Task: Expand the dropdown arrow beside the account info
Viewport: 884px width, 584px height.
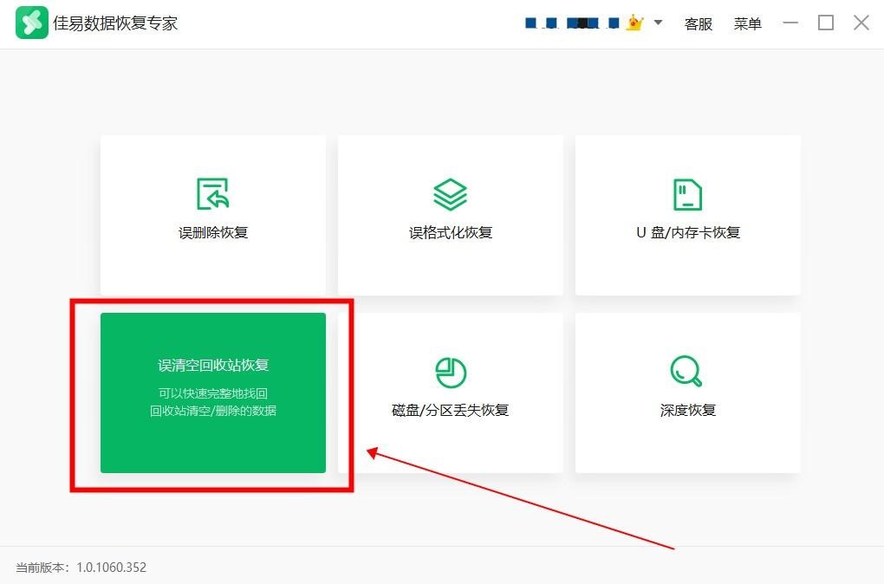Action: [x=658, y=23]
